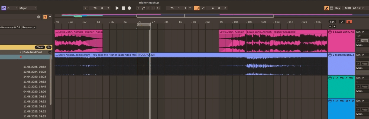Open track 4 Ext. In input dropdown

[x=362, y=101]
